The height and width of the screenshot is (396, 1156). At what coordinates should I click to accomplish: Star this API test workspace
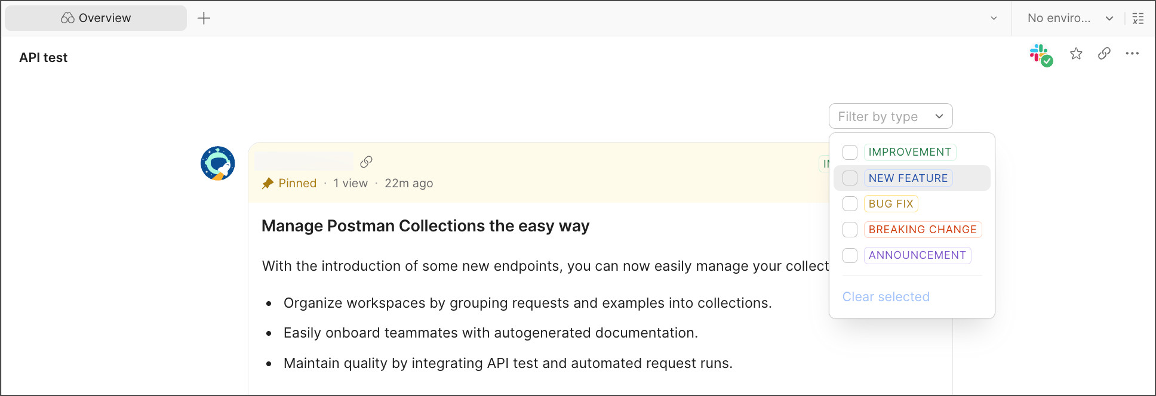(1076, 54)
